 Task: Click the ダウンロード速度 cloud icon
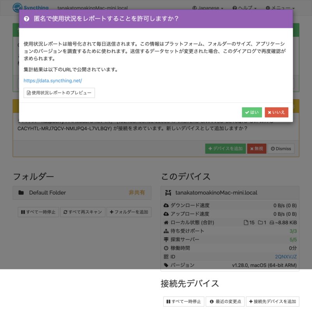coord(166,205)
